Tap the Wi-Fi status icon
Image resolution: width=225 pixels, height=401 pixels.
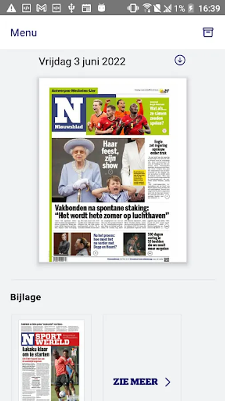click(147, 8)
